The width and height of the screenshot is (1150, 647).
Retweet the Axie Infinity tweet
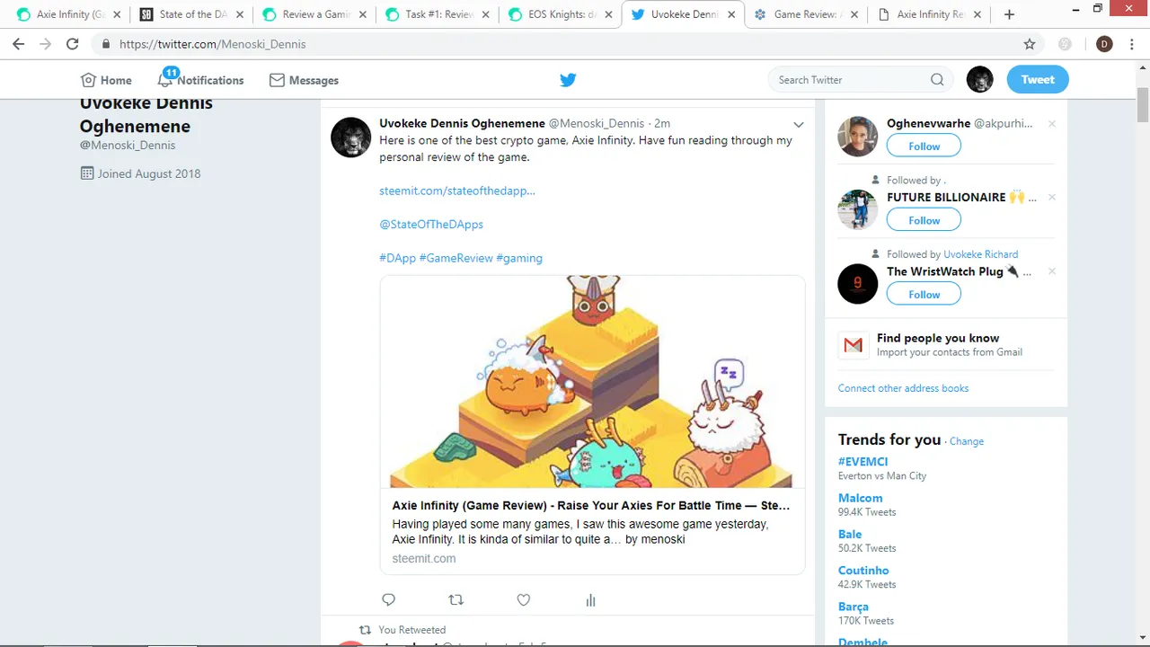tap(456, 599)
